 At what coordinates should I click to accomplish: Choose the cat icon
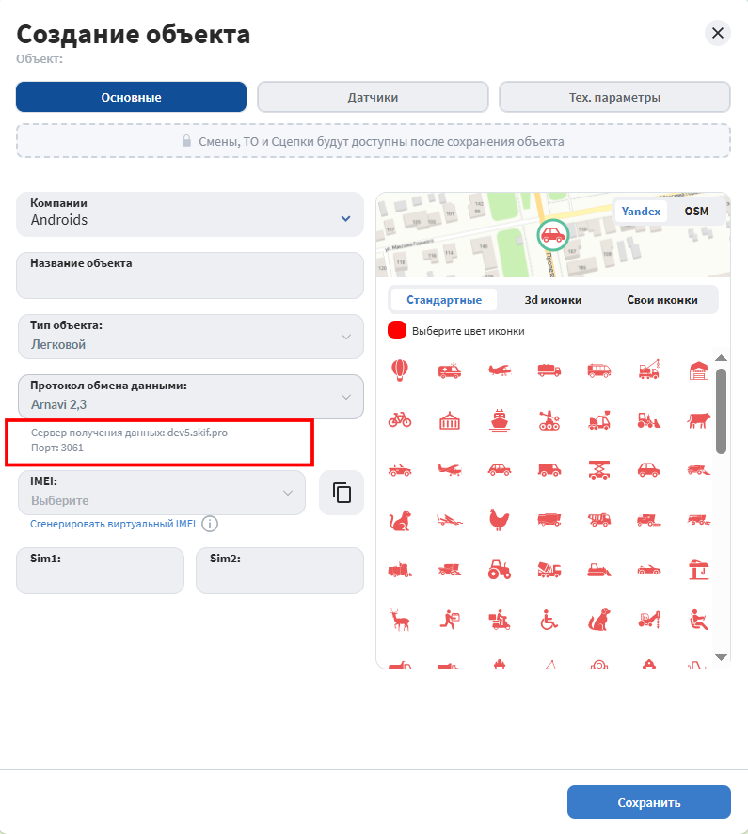point(399,520)
